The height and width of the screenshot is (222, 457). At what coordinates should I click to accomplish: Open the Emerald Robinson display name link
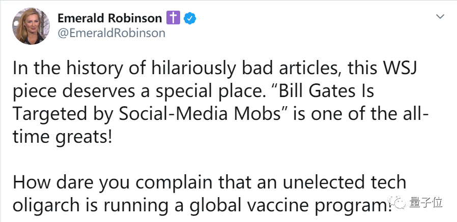click(x=110, y=19)
